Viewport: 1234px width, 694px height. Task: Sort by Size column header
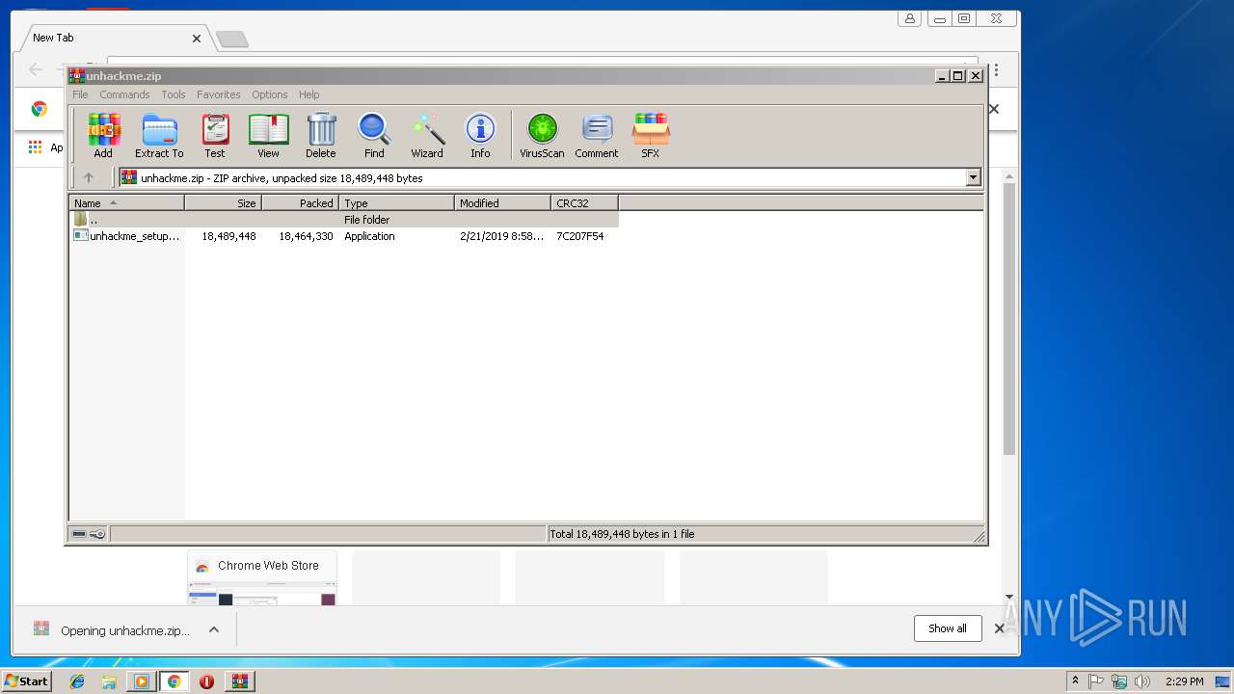pyautogui.click(x=223, y=203)
